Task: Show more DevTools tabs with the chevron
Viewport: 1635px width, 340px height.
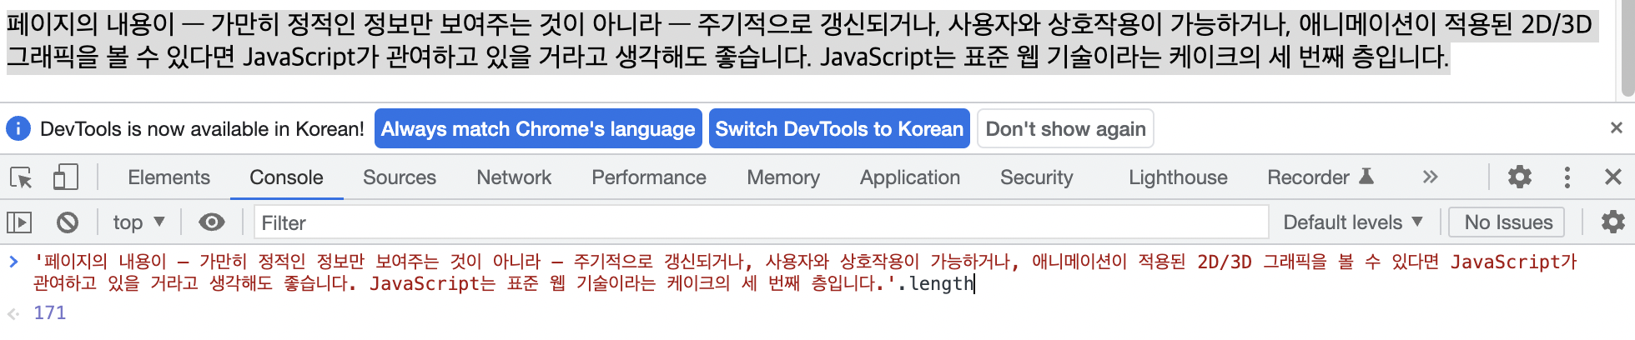Action: (1430, 177)
